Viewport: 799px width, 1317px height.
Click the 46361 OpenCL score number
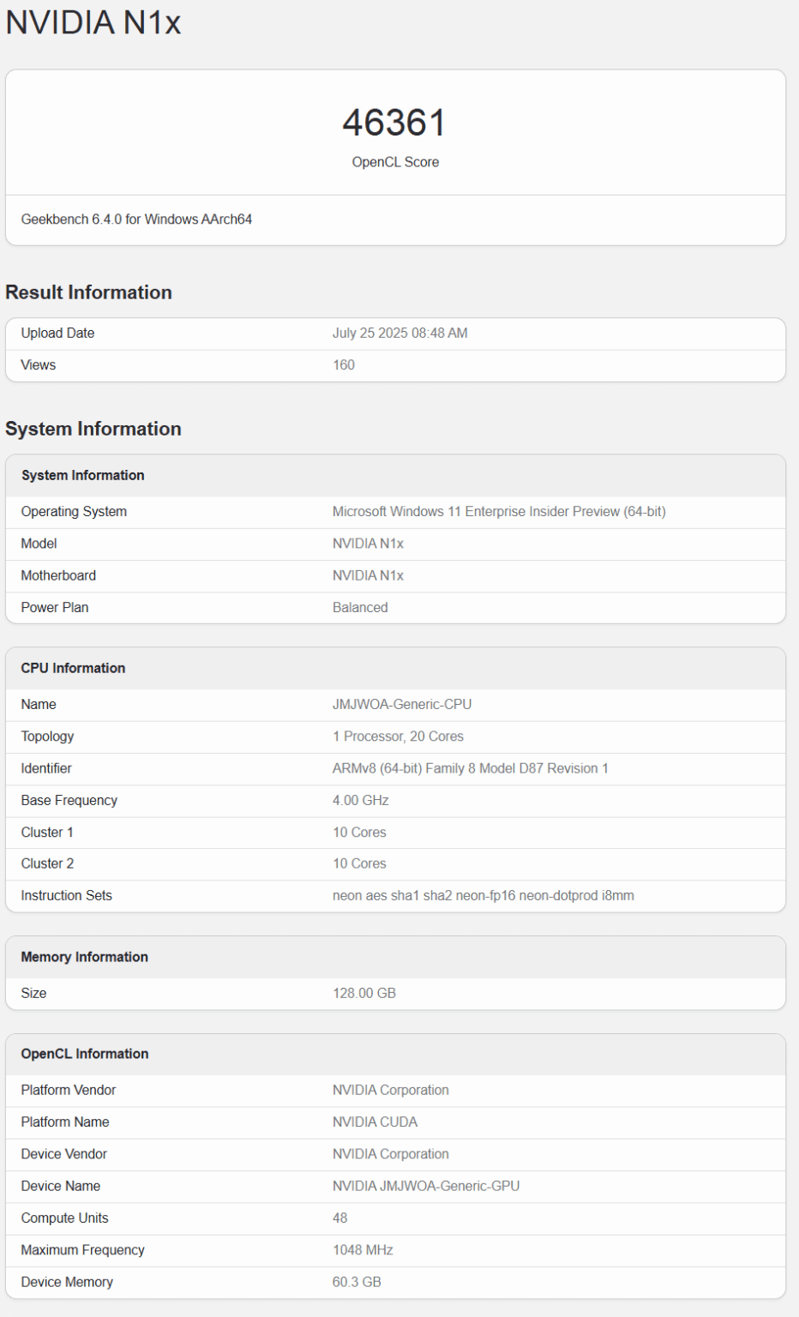394,123
